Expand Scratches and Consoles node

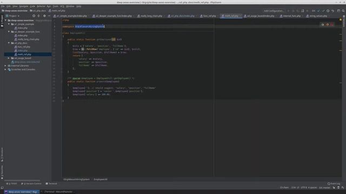tap(5, 70)
